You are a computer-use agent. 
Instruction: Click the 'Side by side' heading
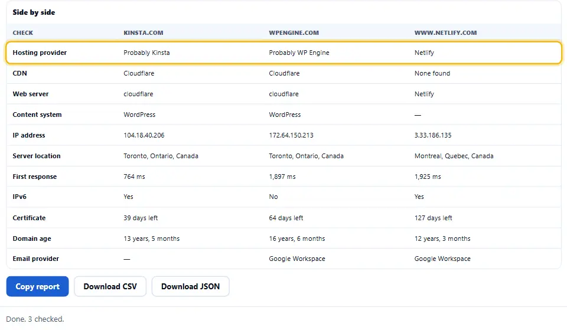(x=34, y=12)
